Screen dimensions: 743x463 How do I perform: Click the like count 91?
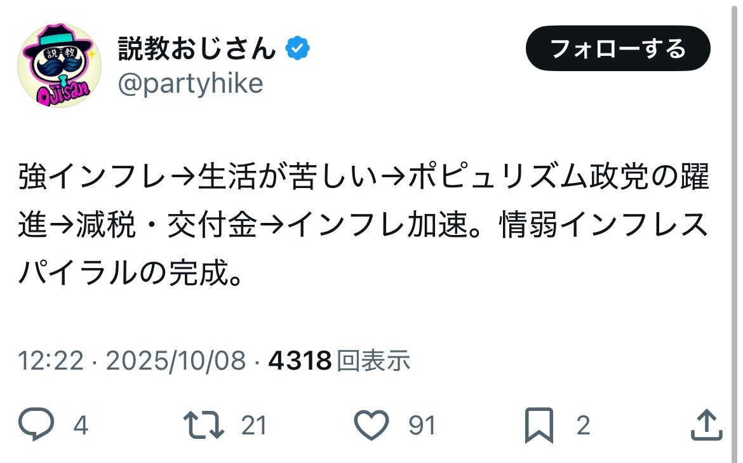(422, 425)
